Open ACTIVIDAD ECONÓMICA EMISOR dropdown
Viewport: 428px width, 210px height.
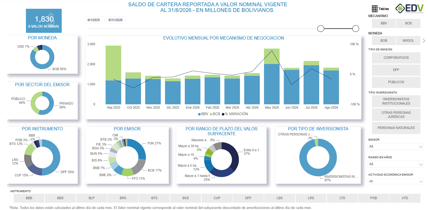click(x=396, y=181)
